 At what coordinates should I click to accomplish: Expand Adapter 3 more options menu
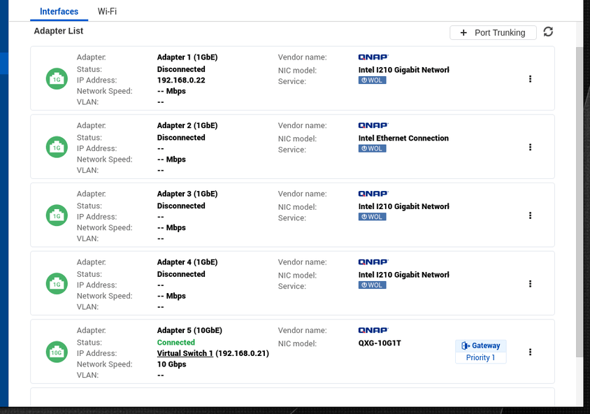[x=530, y=215]
